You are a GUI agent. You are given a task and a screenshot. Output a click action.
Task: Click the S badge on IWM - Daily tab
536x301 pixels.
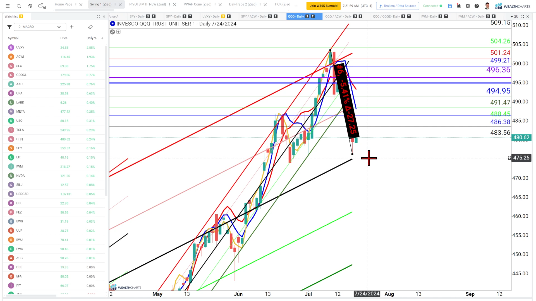440,16
